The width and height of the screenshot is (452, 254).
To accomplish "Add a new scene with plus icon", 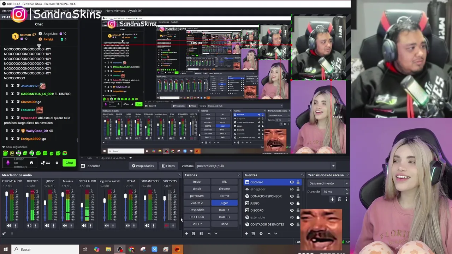I will [x=186, y=234].
